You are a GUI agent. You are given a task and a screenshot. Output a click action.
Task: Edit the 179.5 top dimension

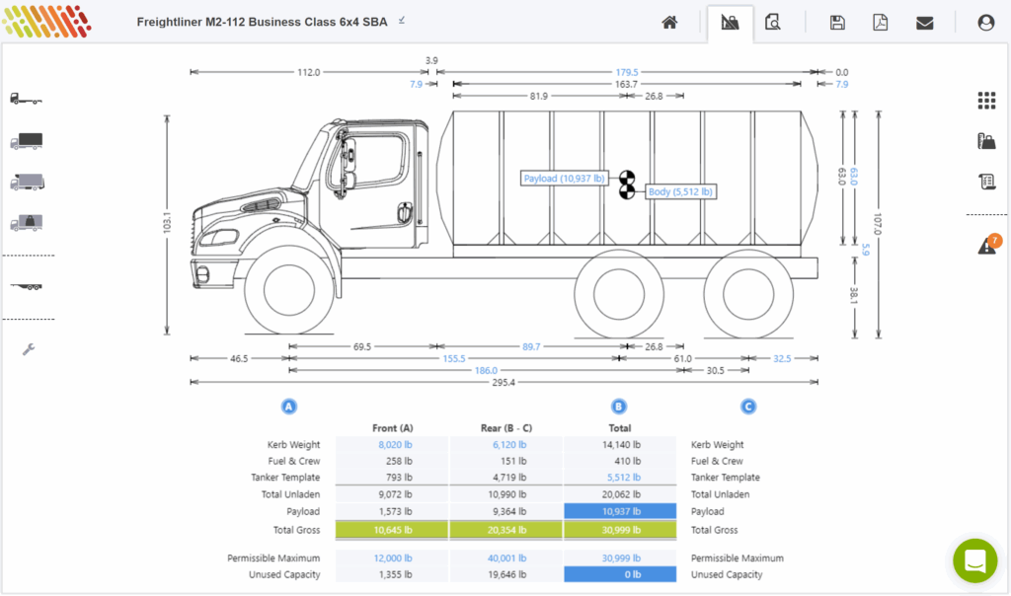point(627,72)
